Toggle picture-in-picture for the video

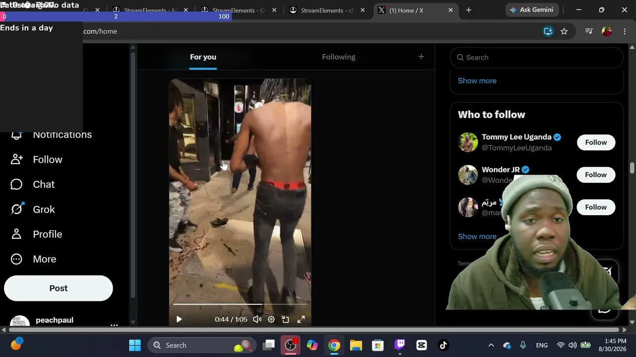point(285,319)
